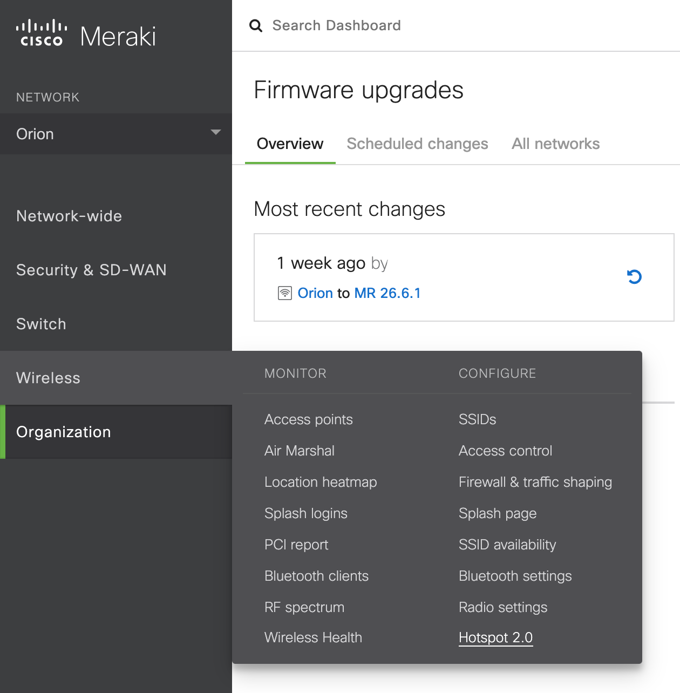
Task: Expand Security & SD-WAN sidebar section
Action: point(91,270)
